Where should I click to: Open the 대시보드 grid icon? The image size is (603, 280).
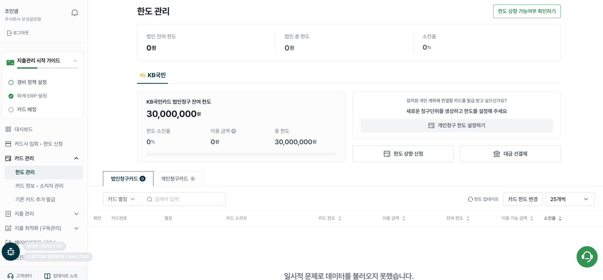pyautogui.click(x=8, y=129)
